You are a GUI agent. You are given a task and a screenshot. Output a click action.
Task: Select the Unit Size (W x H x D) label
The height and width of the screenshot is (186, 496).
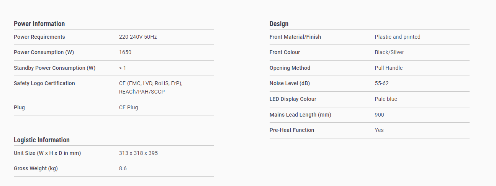click(x=47, y=153)
